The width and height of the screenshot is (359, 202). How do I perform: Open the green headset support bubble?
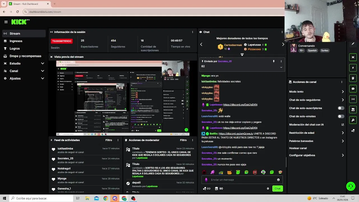click(350, 186)
